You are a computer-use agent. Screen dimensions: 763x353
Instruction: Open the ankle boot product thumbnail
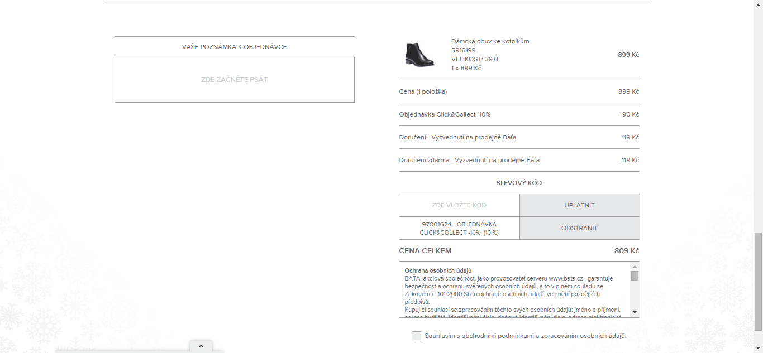(x=419, y=55)
